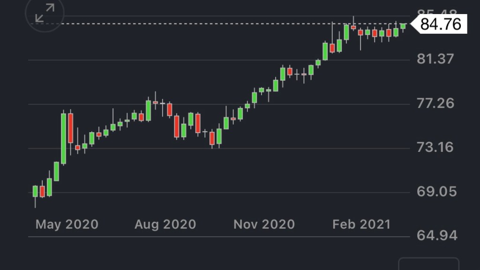Viewport: 480px width, 270px height.
Task: Click the partially hidden 85.48 axis label
Action: click(x=436, y=13)
